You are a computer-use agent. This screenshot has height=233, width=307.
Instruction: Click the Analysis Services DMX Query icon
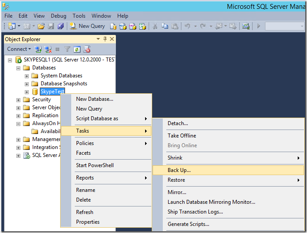(133, 26)
